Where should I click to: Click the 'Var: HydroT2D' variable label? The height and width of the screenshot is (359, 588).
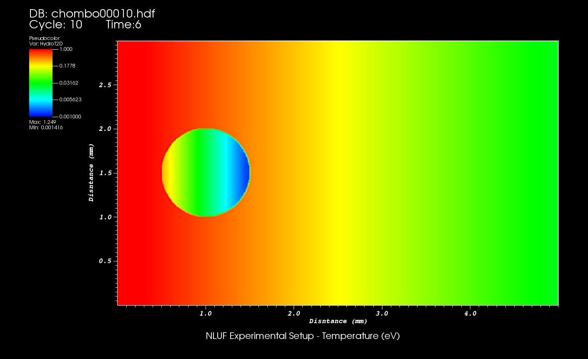tap(46, 43)
